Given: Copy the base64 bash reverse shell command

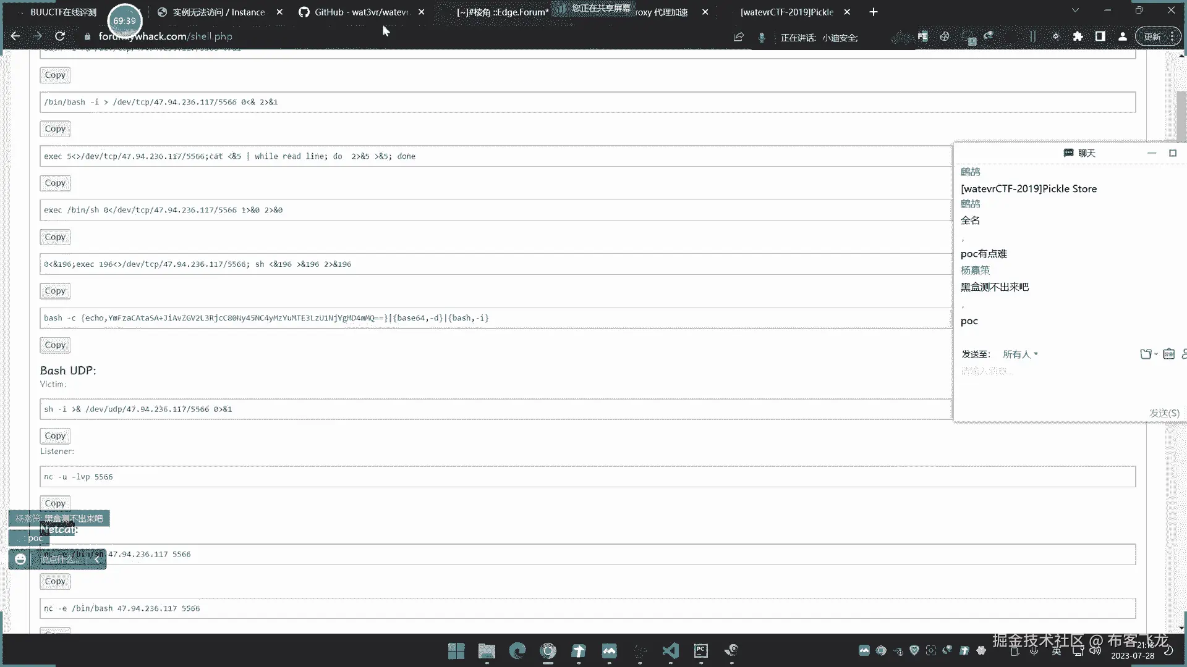Looking at the screenshot, I should click(55, 345).
